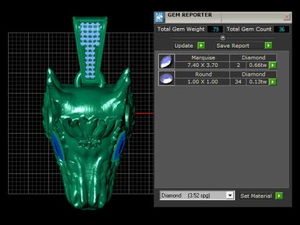This screenshot has width=300, height=225.
Task: Click the Total Gem Count label
Action: [x=249, y=29]
